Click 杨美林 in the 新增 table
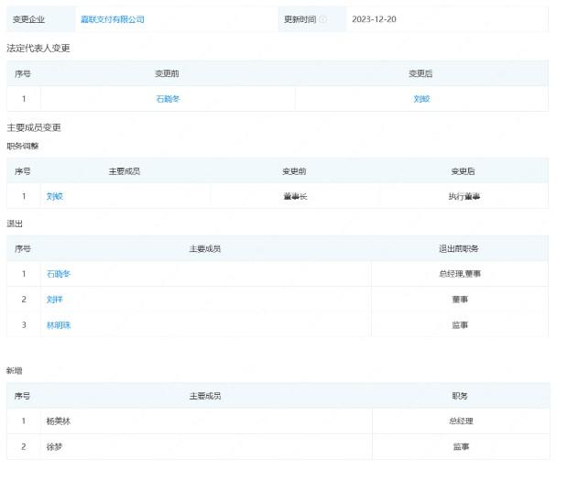 (x=59, y=421)
